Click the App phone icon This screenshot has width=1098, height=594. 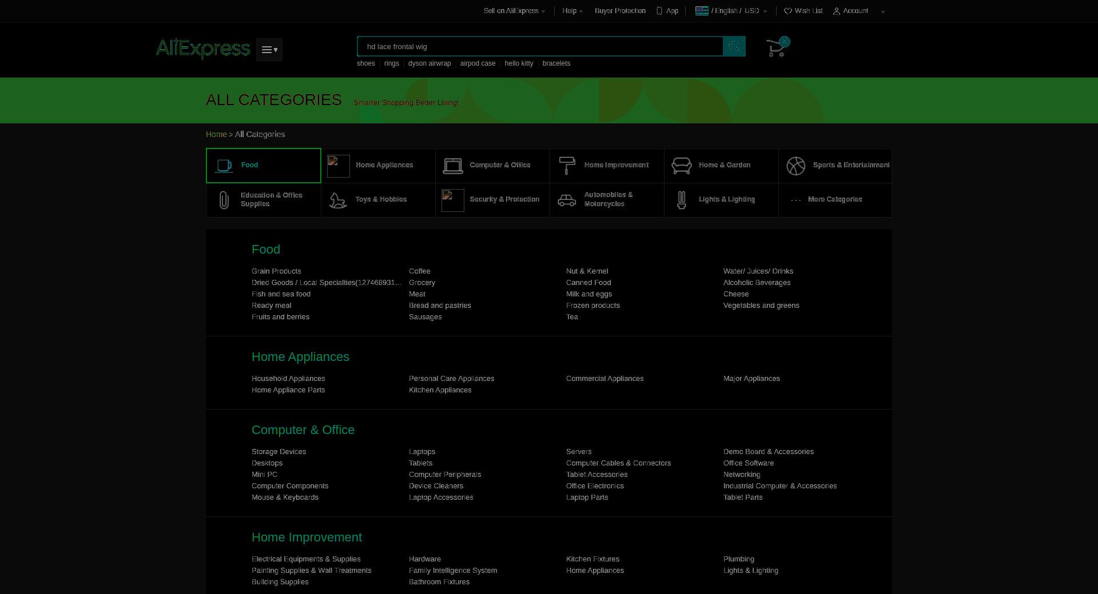click(x=659, y=11)
